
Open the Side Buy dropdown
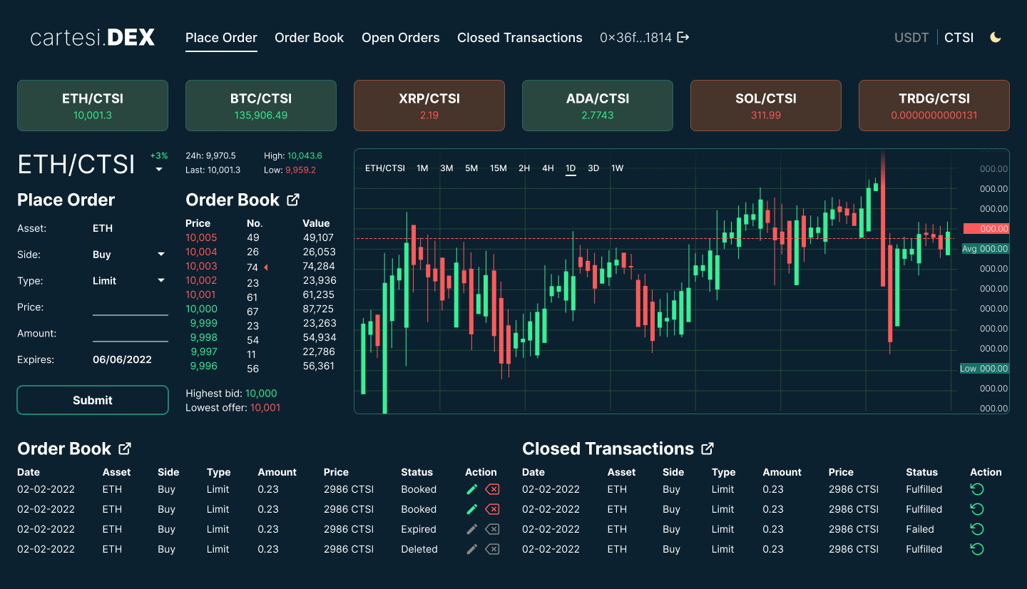(x=161, y=255)
